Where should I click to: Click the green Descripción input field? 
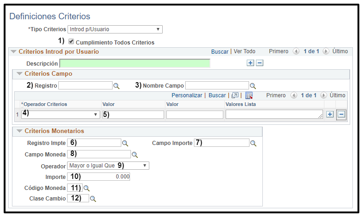point(135,63)
